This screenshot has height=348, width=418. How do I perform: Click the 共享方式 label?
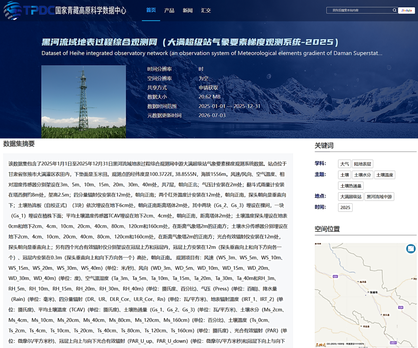click(x=157, y=88)
